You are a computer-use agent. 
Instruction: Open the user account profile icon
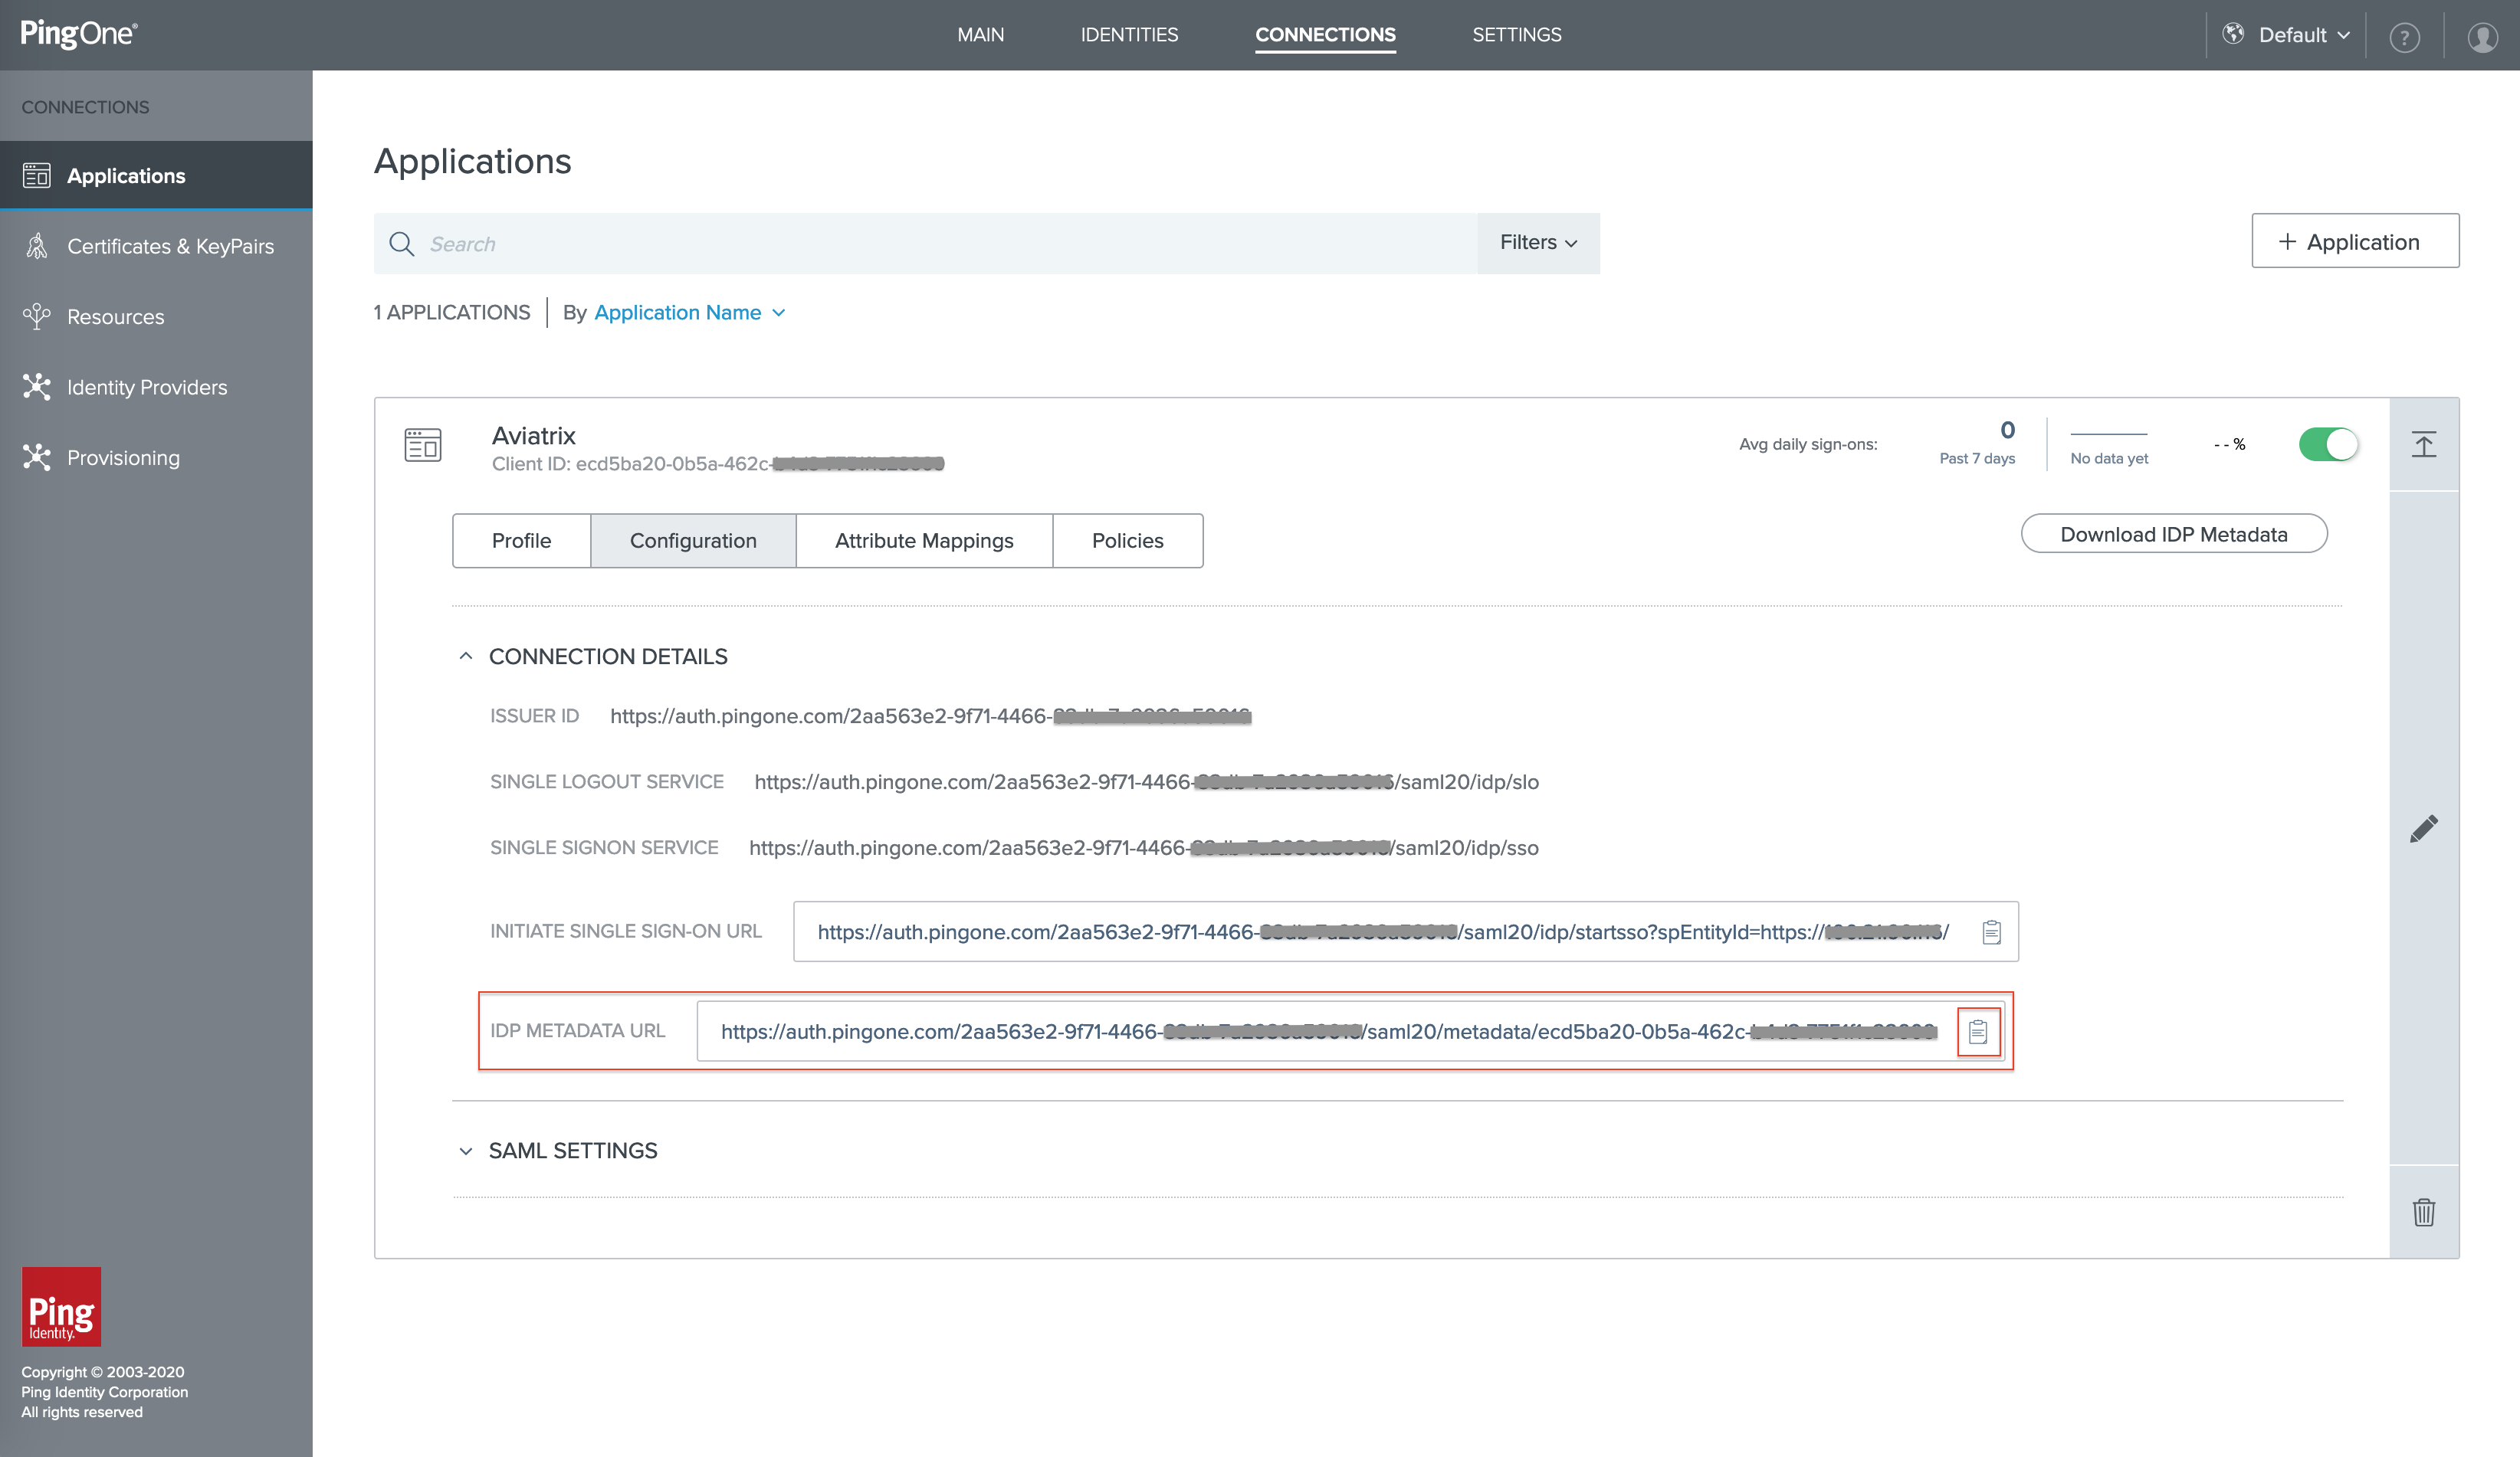(x=2482, y=38)
